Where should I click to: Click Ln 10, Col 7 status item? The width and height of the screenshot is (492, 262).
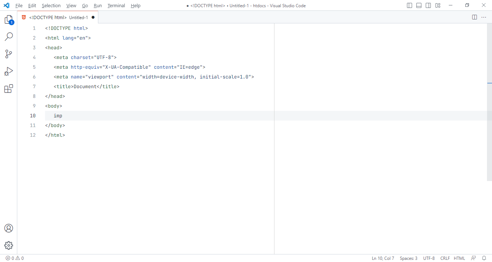tap(383, 258)
